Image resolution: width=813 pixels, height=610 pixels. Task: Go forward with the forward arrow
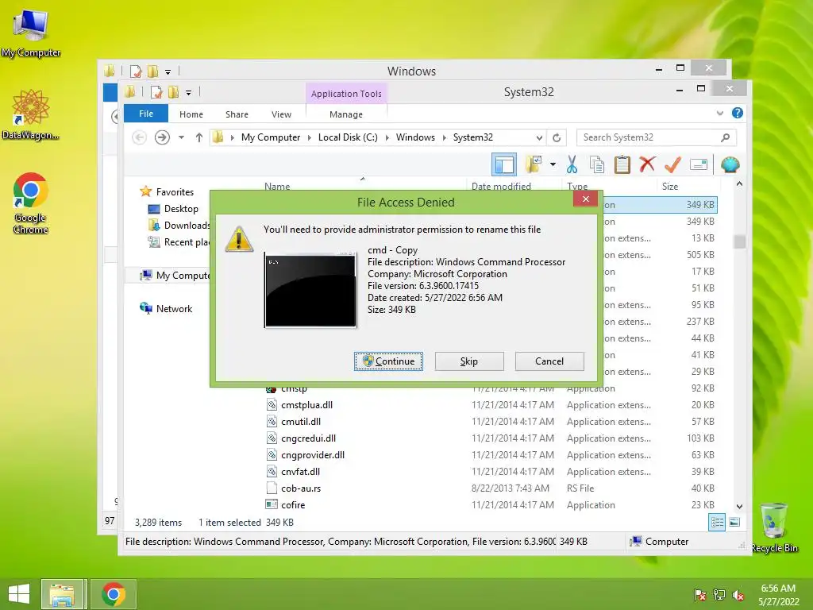click(x=162, y=137)
